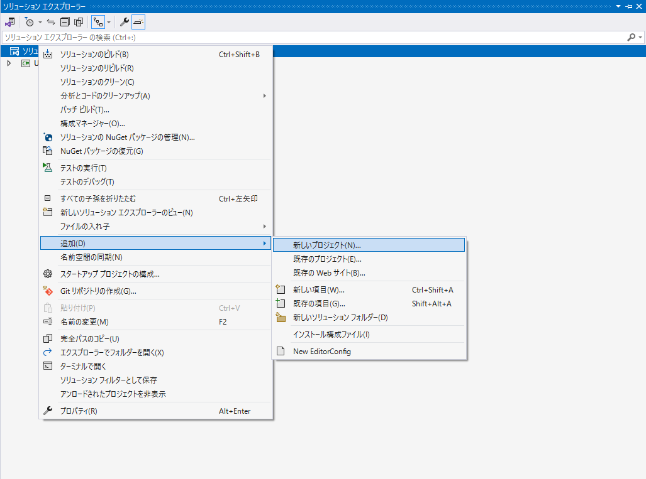Click the スタートアップ プロジェクトの構成 gear icon
Image resolution: width=646 pixels, height=479 pixels.
pos(48,274)
